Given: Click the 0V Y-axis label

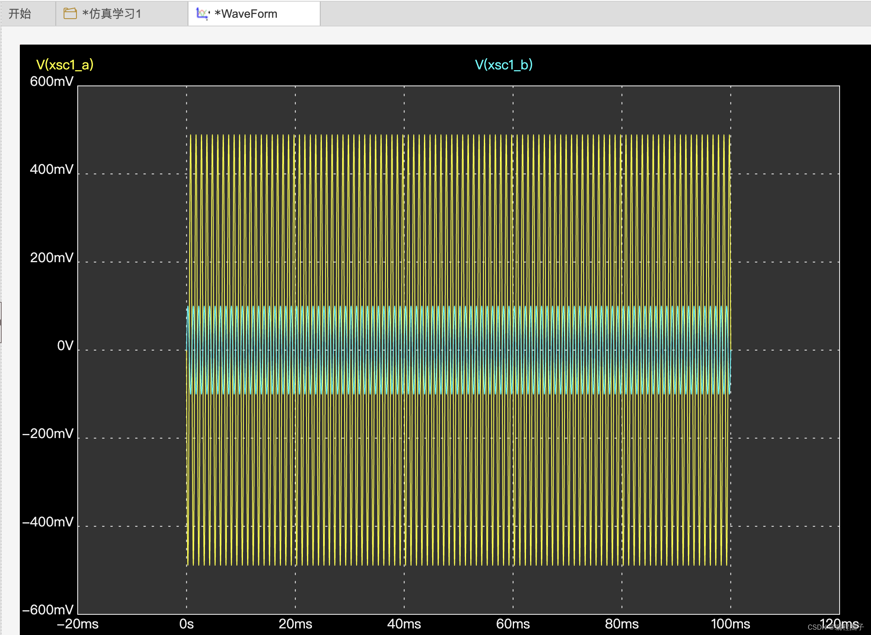Looking at the screenshot, I should (65, 346).
